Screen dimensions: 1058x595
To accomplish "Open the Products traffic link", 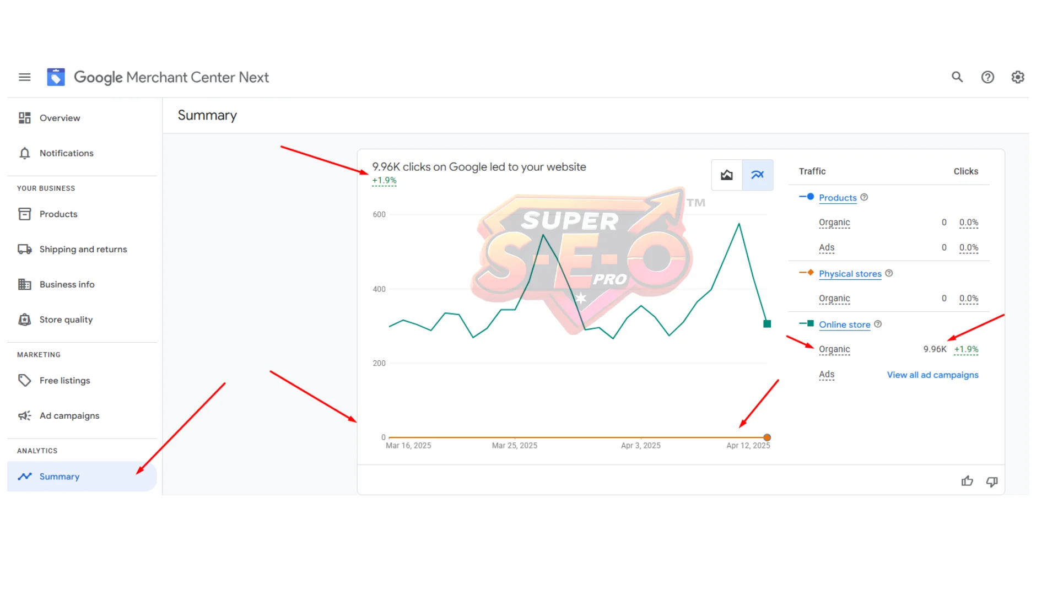I will tap(838, 198).
